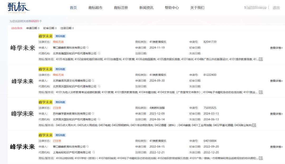The width and height of the screenshot is (285, 164).
Task: Click status 已注册 in result 75695925
Action: (57, 108)
